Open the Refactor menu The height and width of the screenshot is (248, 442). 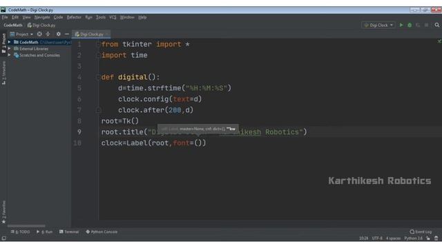click(74, 17)
